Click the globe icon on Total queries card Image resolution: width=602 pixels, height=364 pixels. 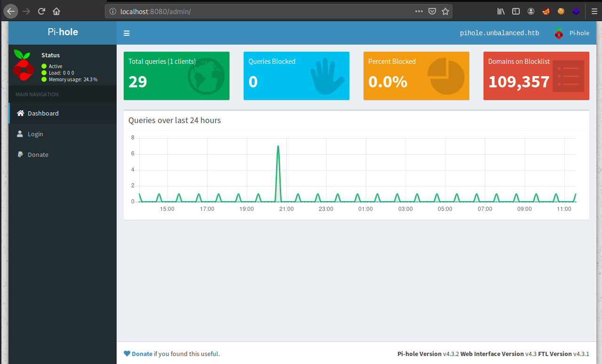pyautogui.click(x=206, y=76)
